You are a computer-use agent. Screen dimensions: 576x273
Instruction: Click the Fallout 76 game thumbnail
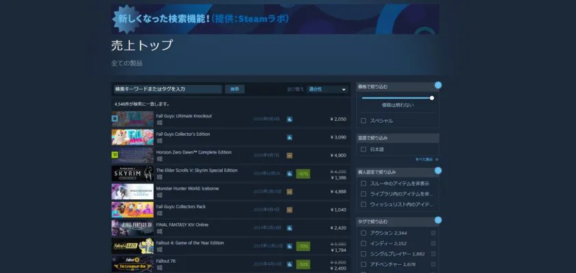(x=133, y=264)
